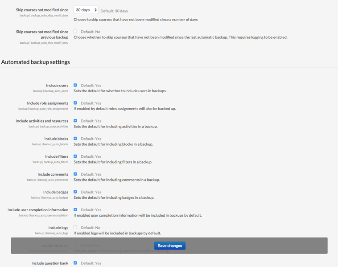Enable skip courses not modified since previous backup

point(75,32)
